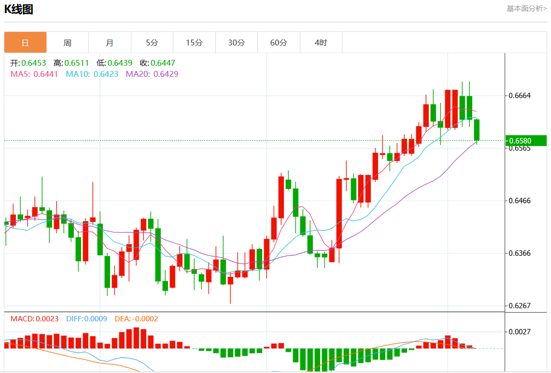Image resolution: width=551 pixels, height=373 pixels.
Task: Click the 开:0.6453 open value
Action: [28, 63]
